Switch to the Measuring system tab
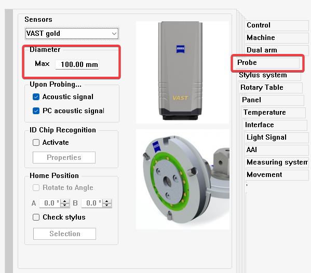The width and height of the screenshot is (311, 273). pos(277,162)
